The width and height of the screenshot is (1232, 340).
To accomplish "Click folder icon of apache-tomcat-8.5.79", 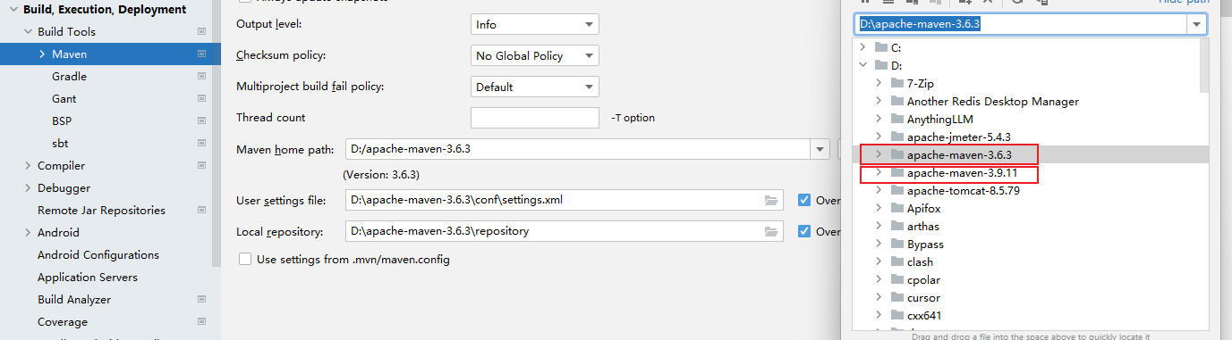I will click(897, 190).
